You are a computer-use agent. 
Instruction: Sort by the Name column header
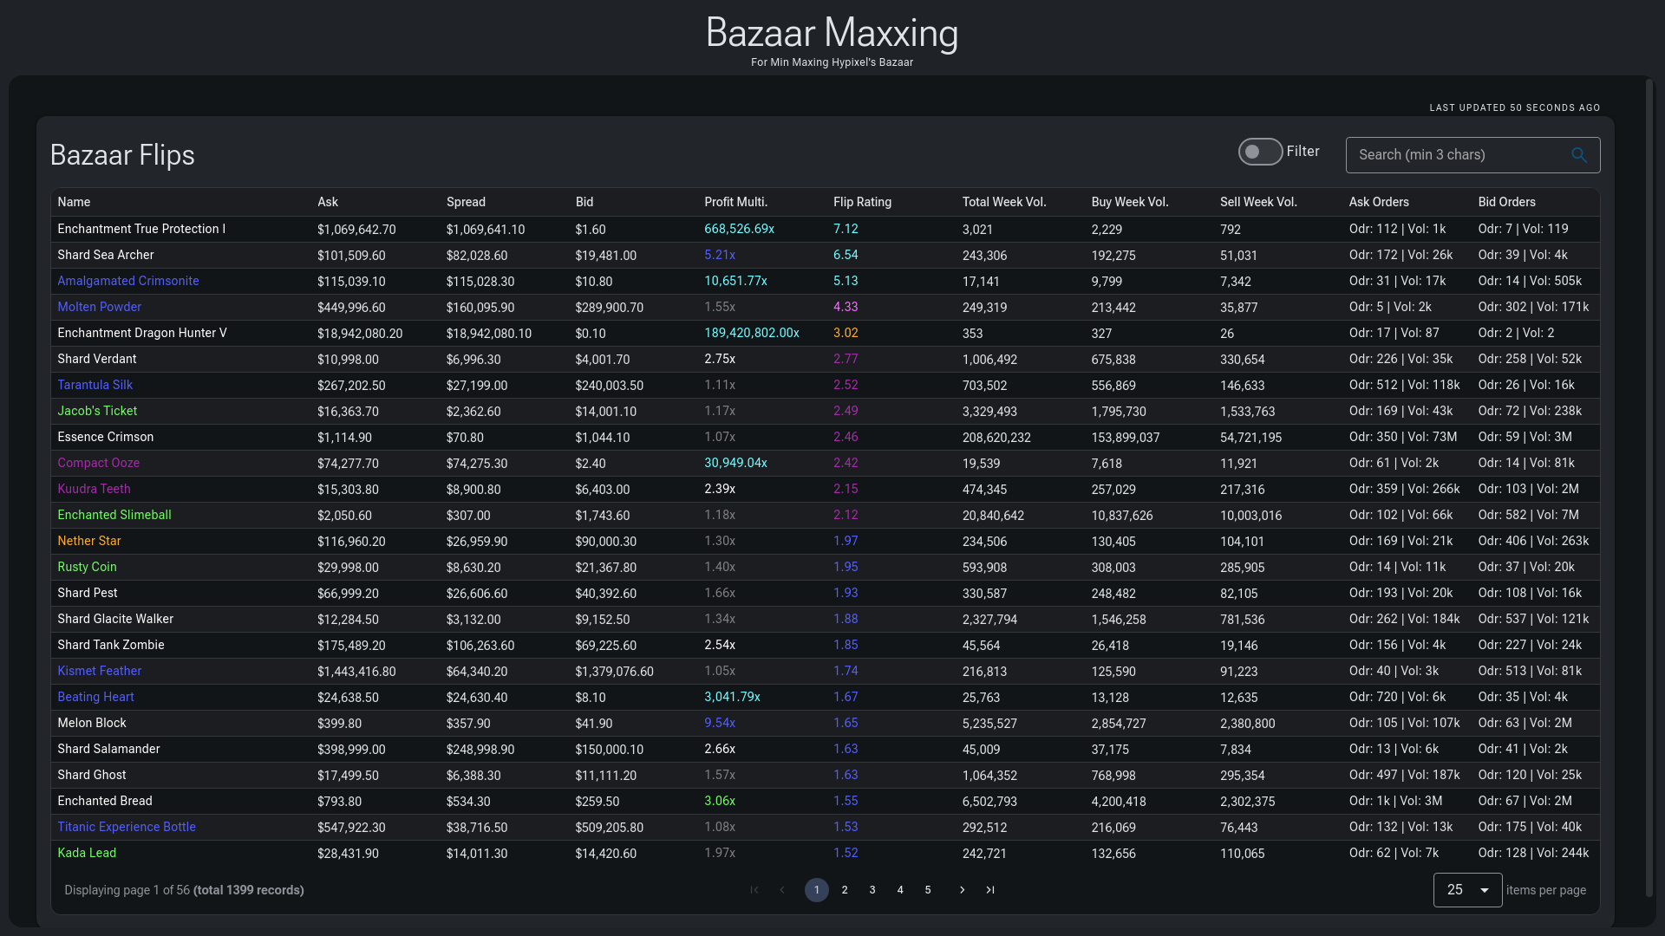pyautogui.click(x=74, y=202)
